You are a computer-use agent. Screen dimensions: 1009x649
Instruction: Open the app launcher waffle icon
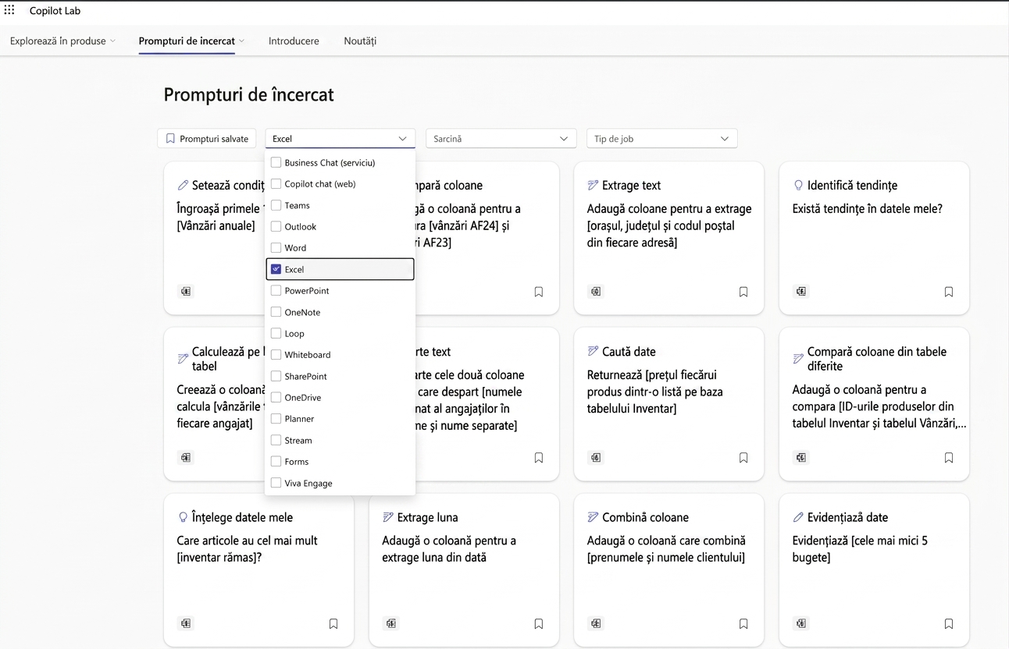pyautogui.click(x=9, y=10)
